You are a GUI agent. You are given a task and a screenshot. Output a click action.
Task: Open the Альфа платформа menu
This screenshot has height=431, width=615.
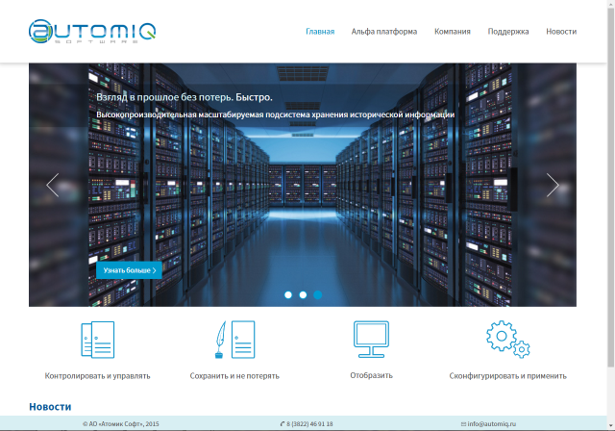pyautogui.click(x=384, y=32)
